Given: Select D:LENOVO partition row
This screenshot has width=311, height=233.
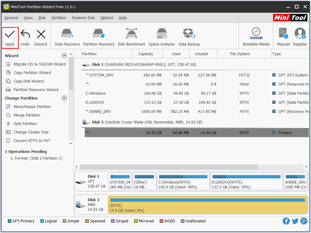Looking at the screenshot, I should [x=197, y=103].
